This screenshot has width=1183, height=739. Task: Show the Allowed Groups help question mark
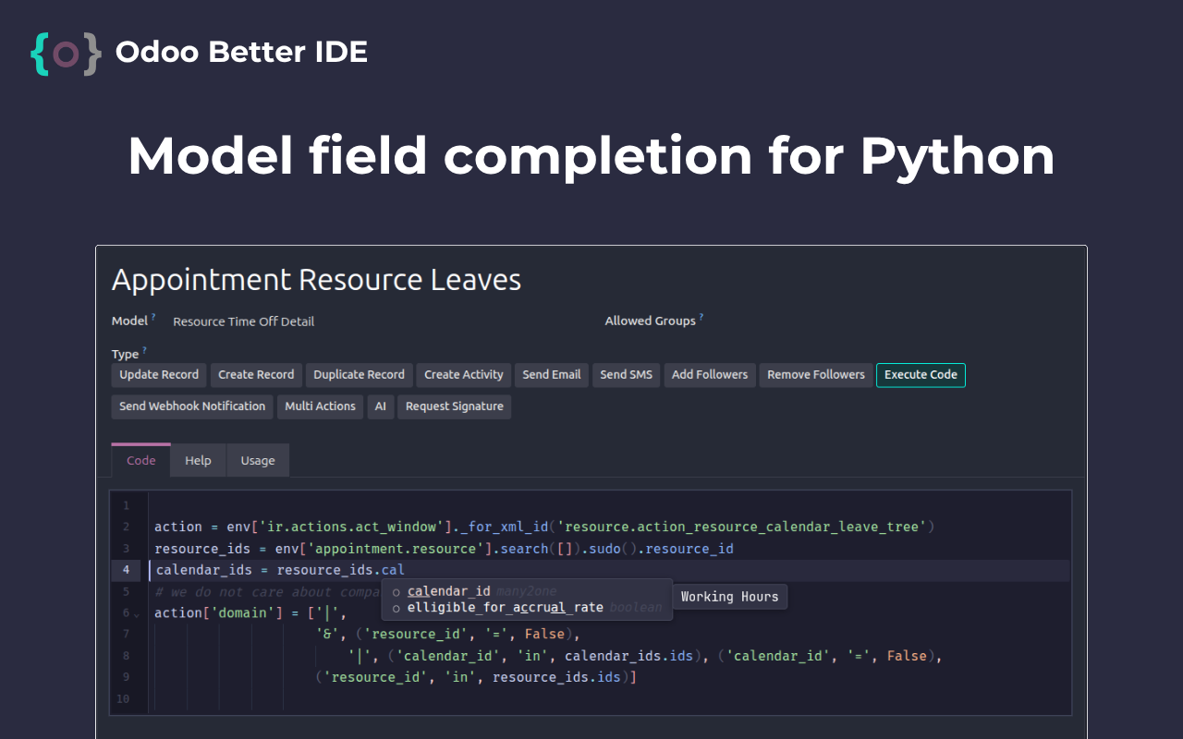(x=701, y=317)
